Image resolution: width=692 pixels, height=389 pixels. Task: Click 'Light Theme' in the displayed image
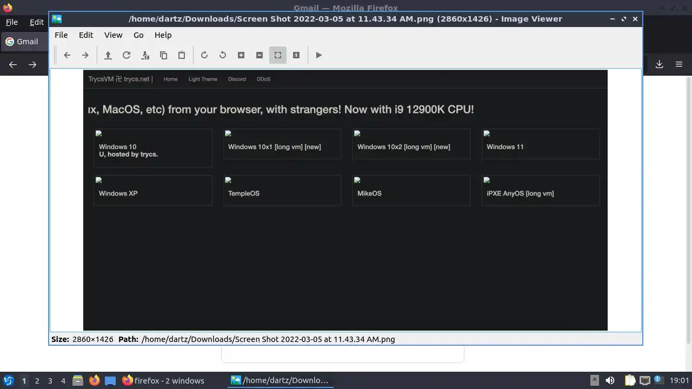[x=203, y=79]
